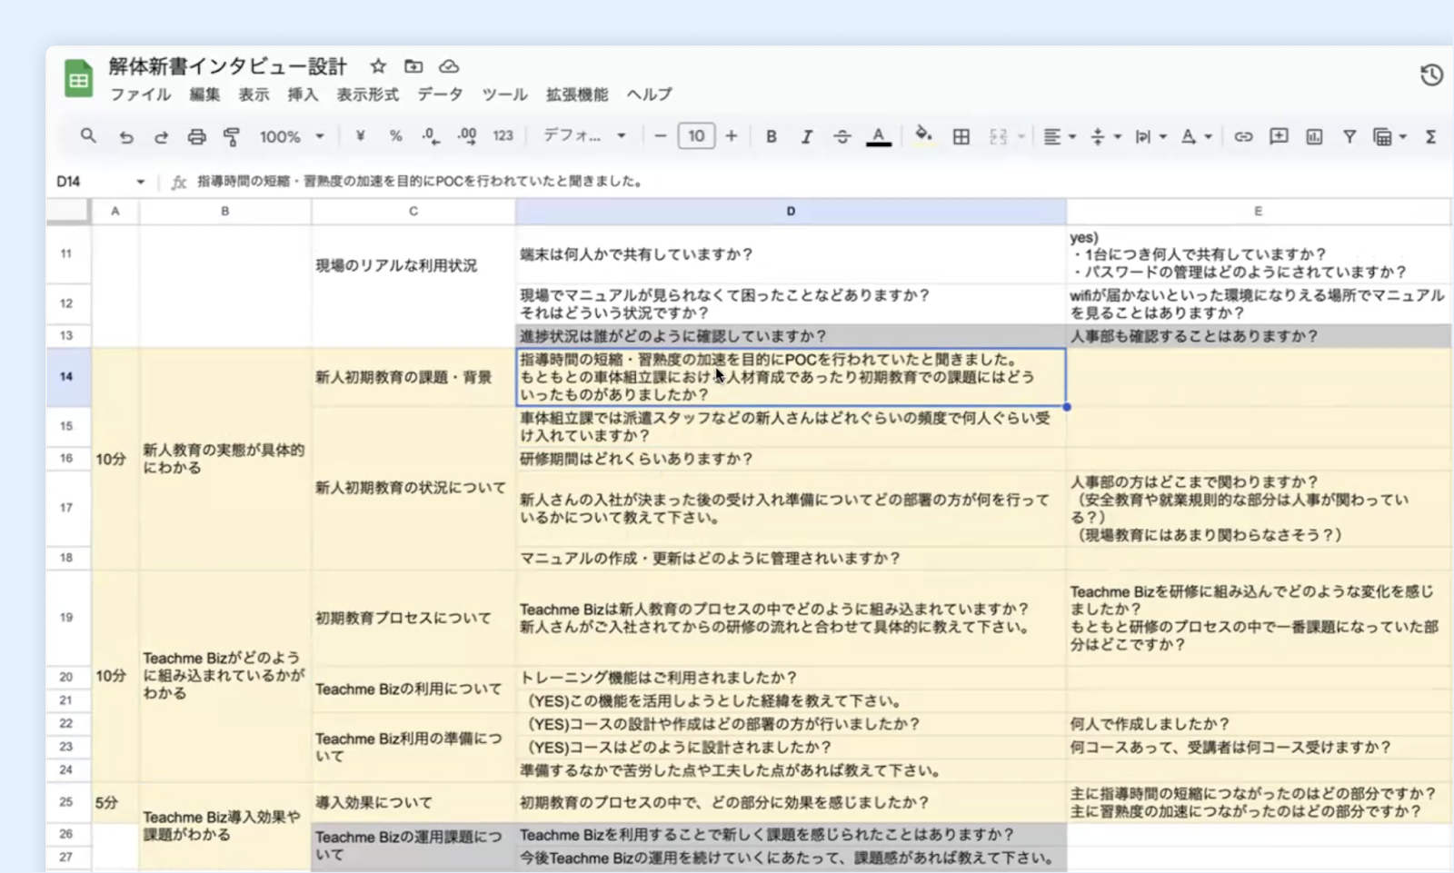Select cell トレーニング機能はご利用されましたか？
The image size is (1454, 873).
coord(791,678)
